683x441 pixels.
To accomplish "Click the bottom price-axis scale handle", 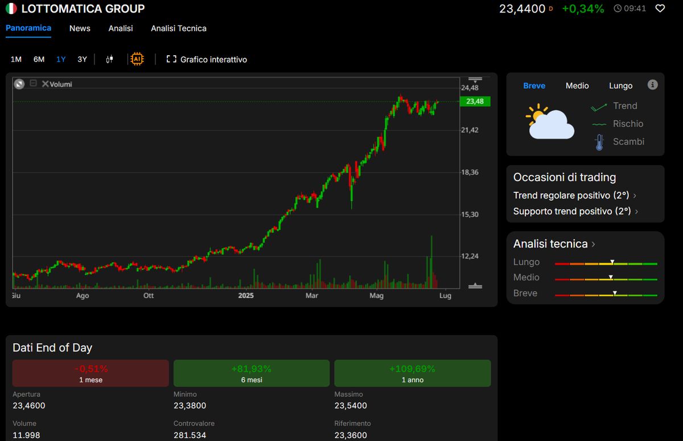I will (x=475, y=286).
